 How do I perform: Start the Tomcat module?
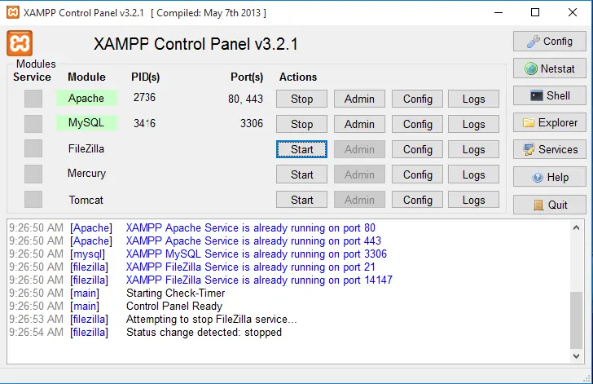coord(301,200)
